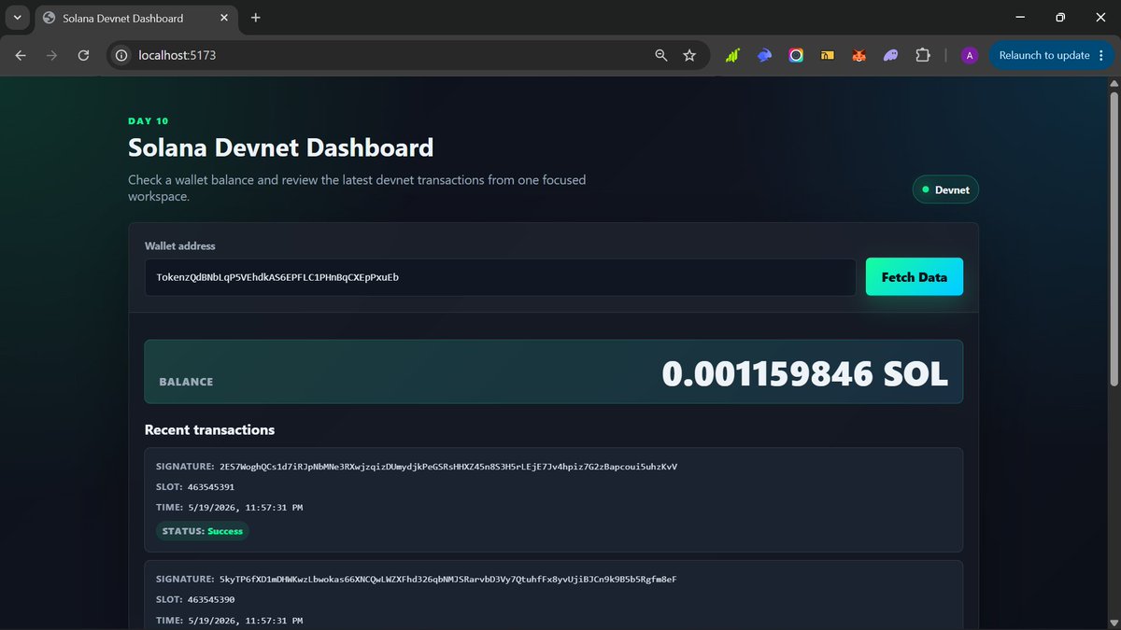
Task: Click the Fetch Data button
Action: click(915, 277)
